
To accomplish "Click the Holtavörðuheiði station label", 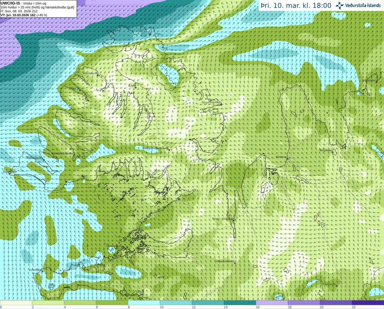I will tap(225, 261).
